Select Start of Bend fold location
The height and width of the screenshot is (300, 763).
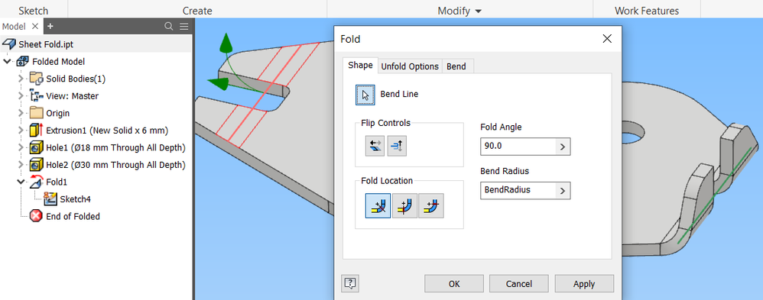click(405, 206)
